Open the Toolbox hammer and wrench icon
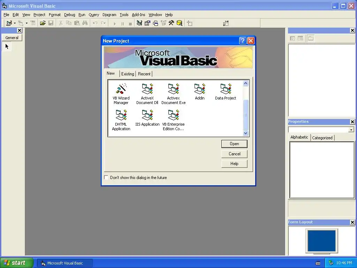Viewport: 357px width, 268px height. [x=171, y=23]
